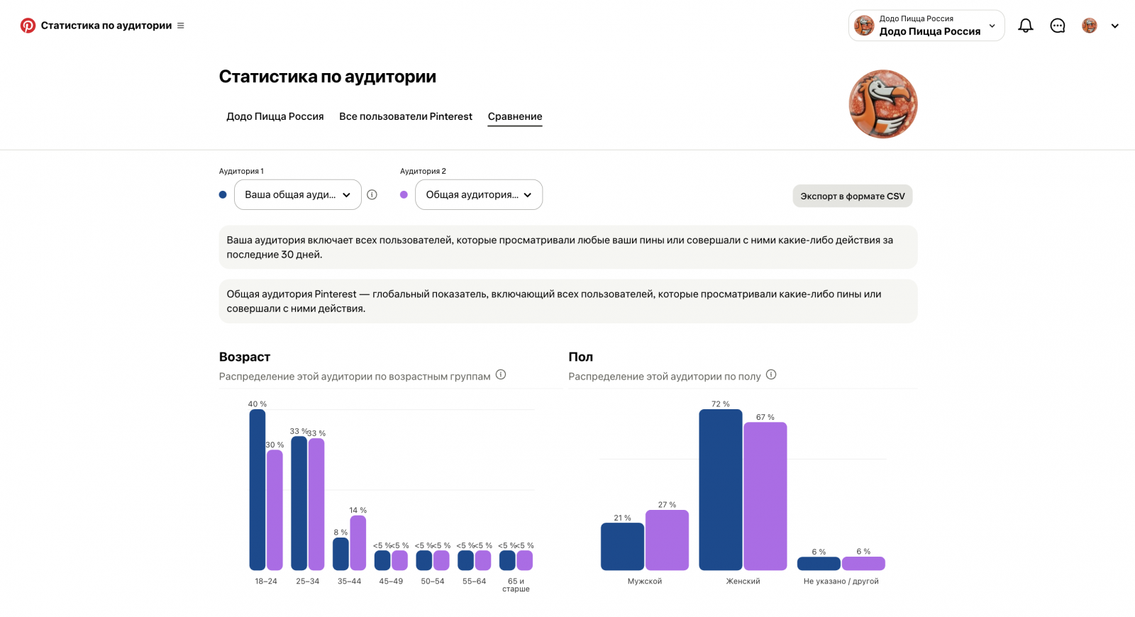Viewport: 1135px width, 617px height.
Task: Switch to Все пользователи Pinterest tab
Action: pyautogui.click(x=406, y=116)
